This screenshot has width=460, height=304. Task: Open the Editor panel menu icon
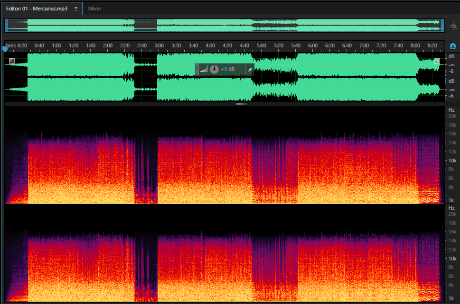coord(76,9)
